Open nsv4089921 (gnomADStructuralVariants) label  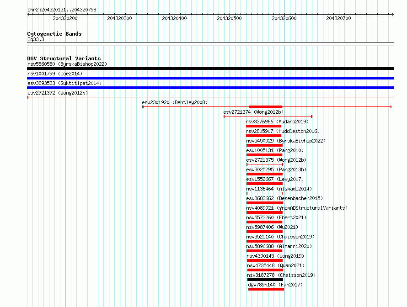297,208
